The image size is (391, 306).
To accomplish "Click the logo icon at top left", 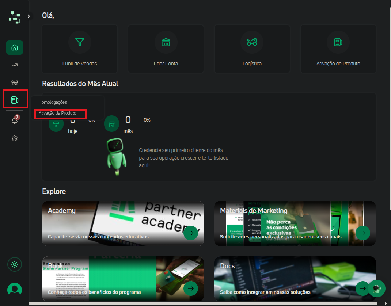I will click(x=15, y=17).
